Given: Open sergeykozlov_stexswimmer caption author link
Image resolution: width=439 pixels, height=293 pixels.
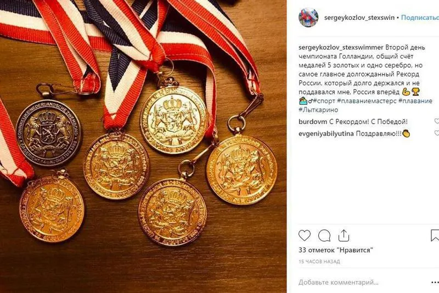Looking at the screenshot, I should tap(341, 47).
